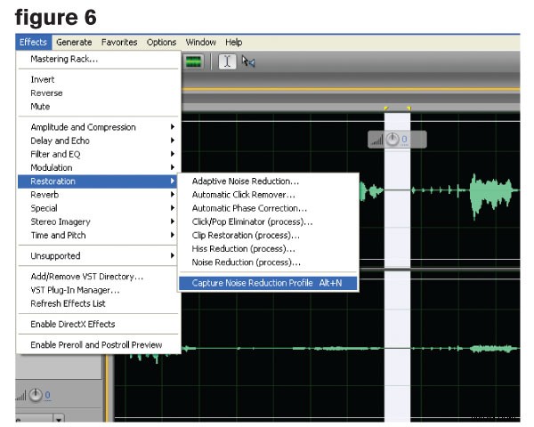This screenshot has height=427, width=534.
Task: Click the green waveform view icon
Action: point(193,62)
